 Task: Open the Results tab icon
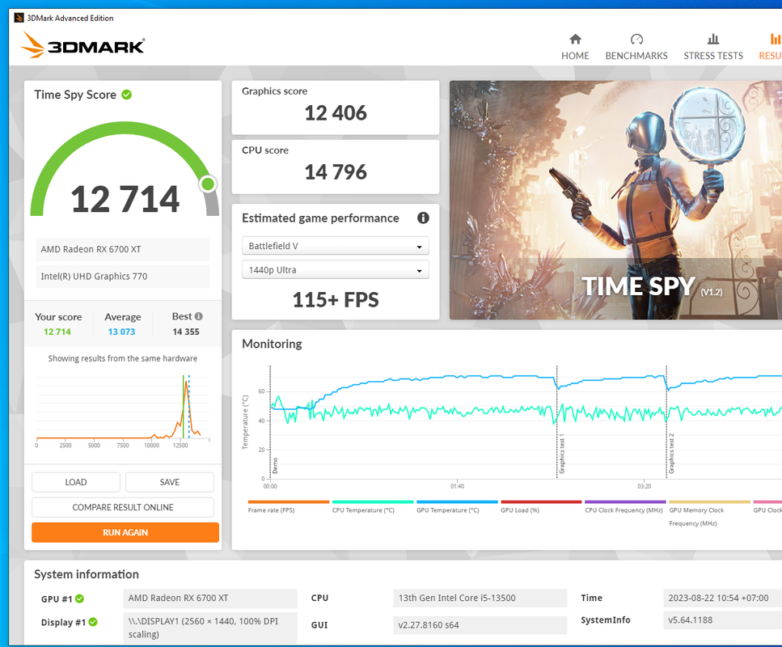pyautogui.click(x=775, y=39)
